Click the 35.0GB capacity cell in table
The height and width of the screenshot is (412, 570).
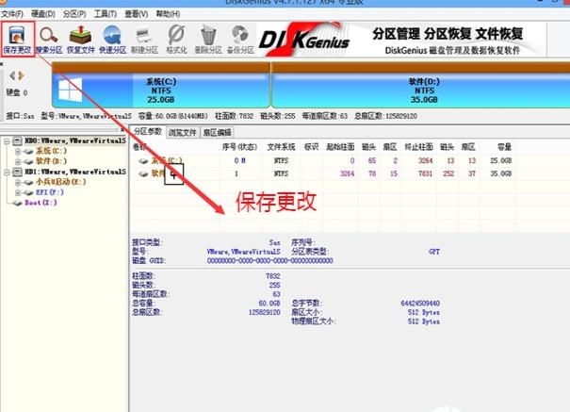click(x=500, y=173)
